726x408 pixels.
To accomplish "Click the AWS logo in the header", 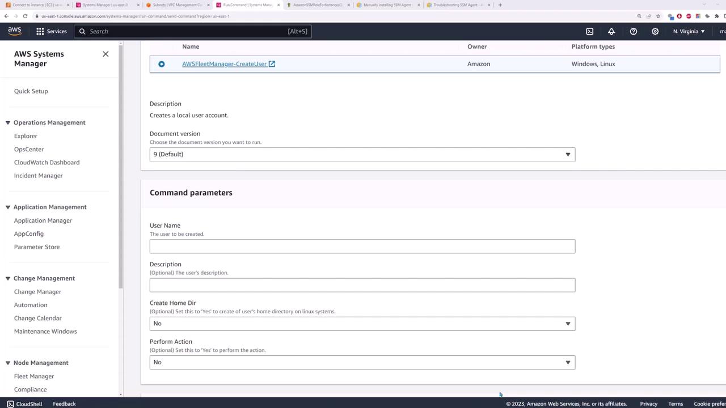I will (x=15, y=31).
